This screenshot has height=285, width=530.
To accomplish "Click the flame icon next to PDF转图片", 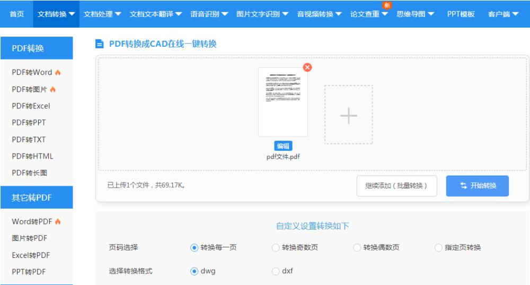I will 52,89.
